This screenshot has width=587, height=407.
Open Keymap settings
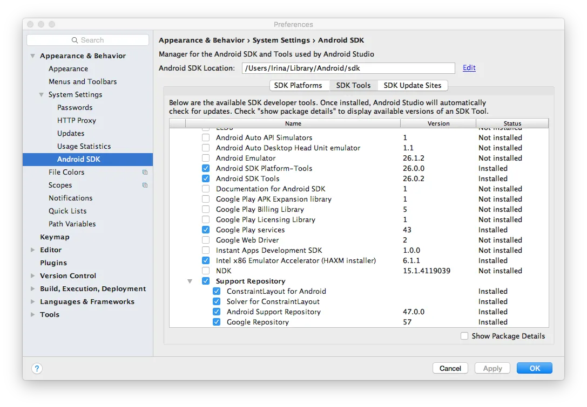(55, 237)
